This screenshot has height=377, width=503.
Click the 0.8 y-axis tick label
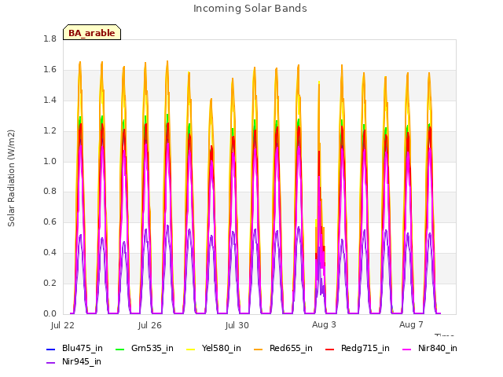[50, 192]
